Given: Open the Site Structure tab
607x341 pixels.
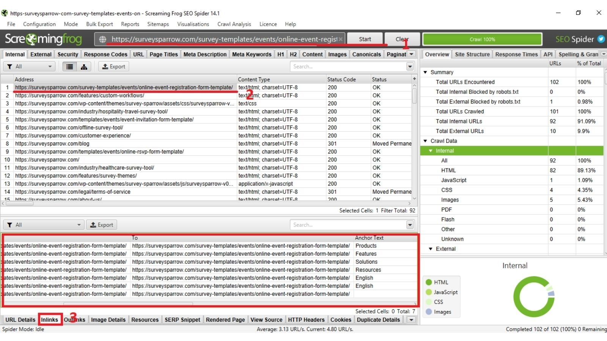Looking at the screenshot, I should click(x=472, y=54).
